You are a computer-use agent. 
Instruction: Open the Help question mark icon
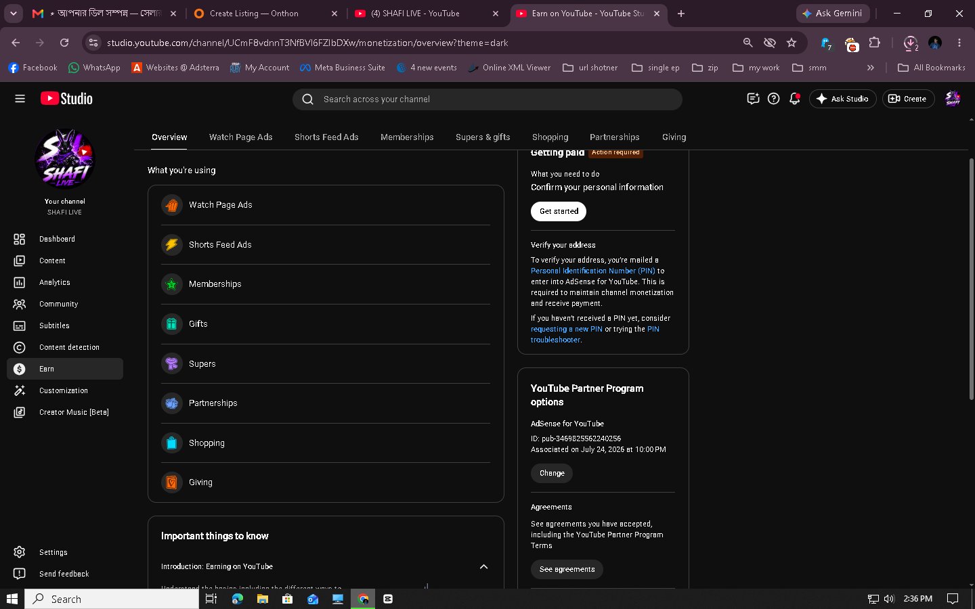pos(774,99)
